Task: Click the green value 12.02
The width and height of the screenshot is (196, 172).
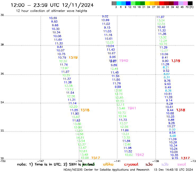Action: tap(129, 155)
